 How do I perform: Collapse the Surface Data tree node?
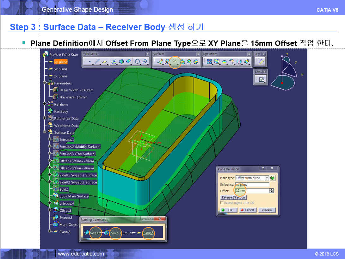[x=45, y=133]
